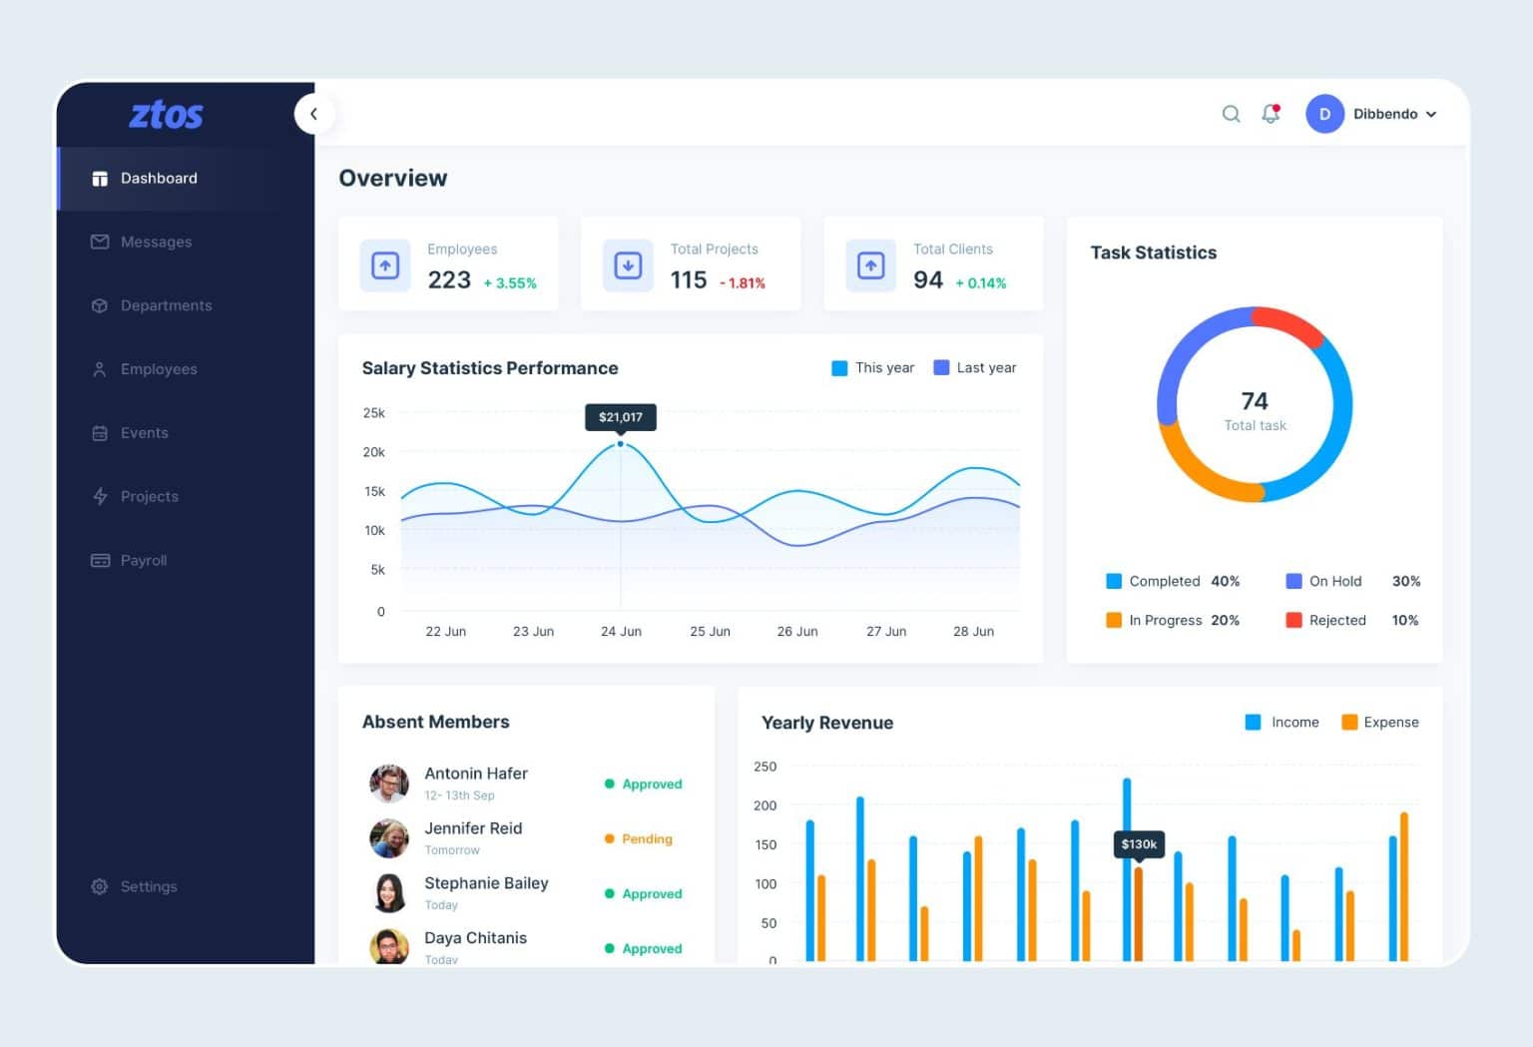
Task: Toggle the 'This year' legend in Salary Statistics
Action: point(872,367)
